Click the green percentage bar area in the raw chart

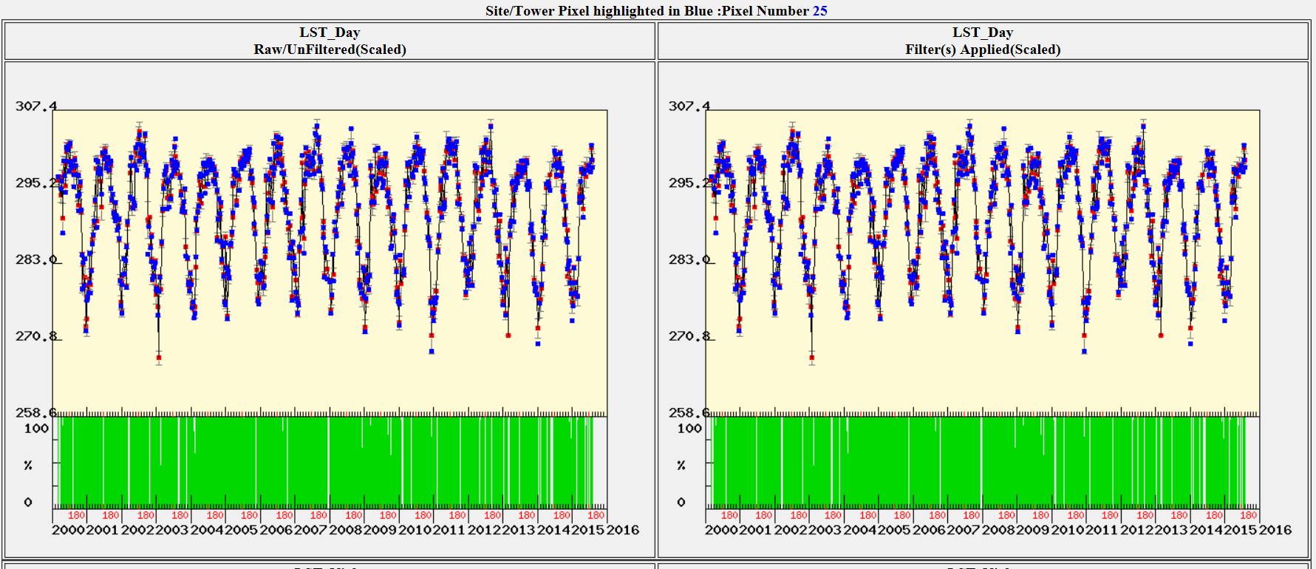(325, 462)
